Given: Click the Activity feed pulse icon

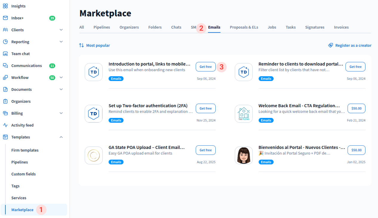Looking at the screenshot, I should coord(5,125).
